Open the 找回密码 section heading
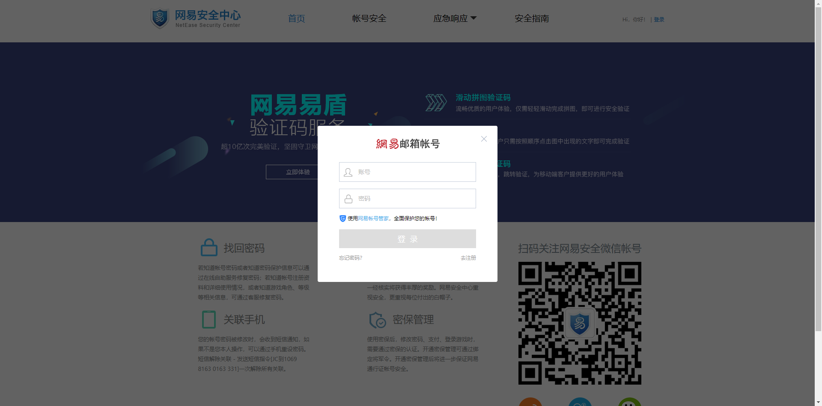The width and height of the screenshot is (822, 406). coord(244,248)
